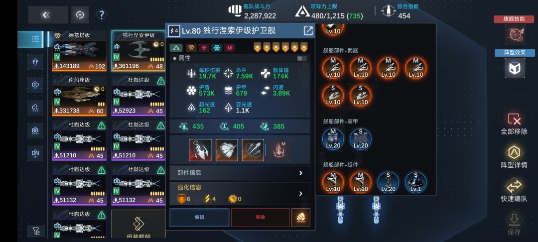Select the BB ship class tab
538x242 pixels.
(35, 130)
